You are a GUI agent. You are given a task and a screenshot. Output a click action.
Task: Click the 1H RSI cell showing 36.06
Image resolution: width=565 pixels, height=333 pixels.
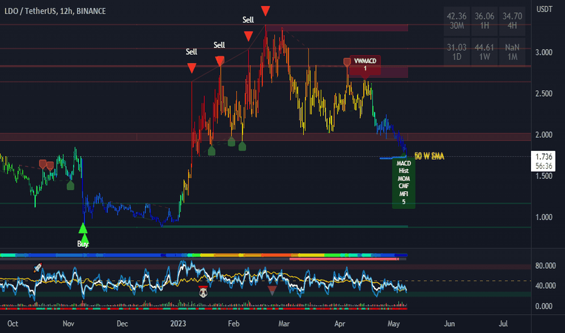pyautogui.click(x=484, y=21)
